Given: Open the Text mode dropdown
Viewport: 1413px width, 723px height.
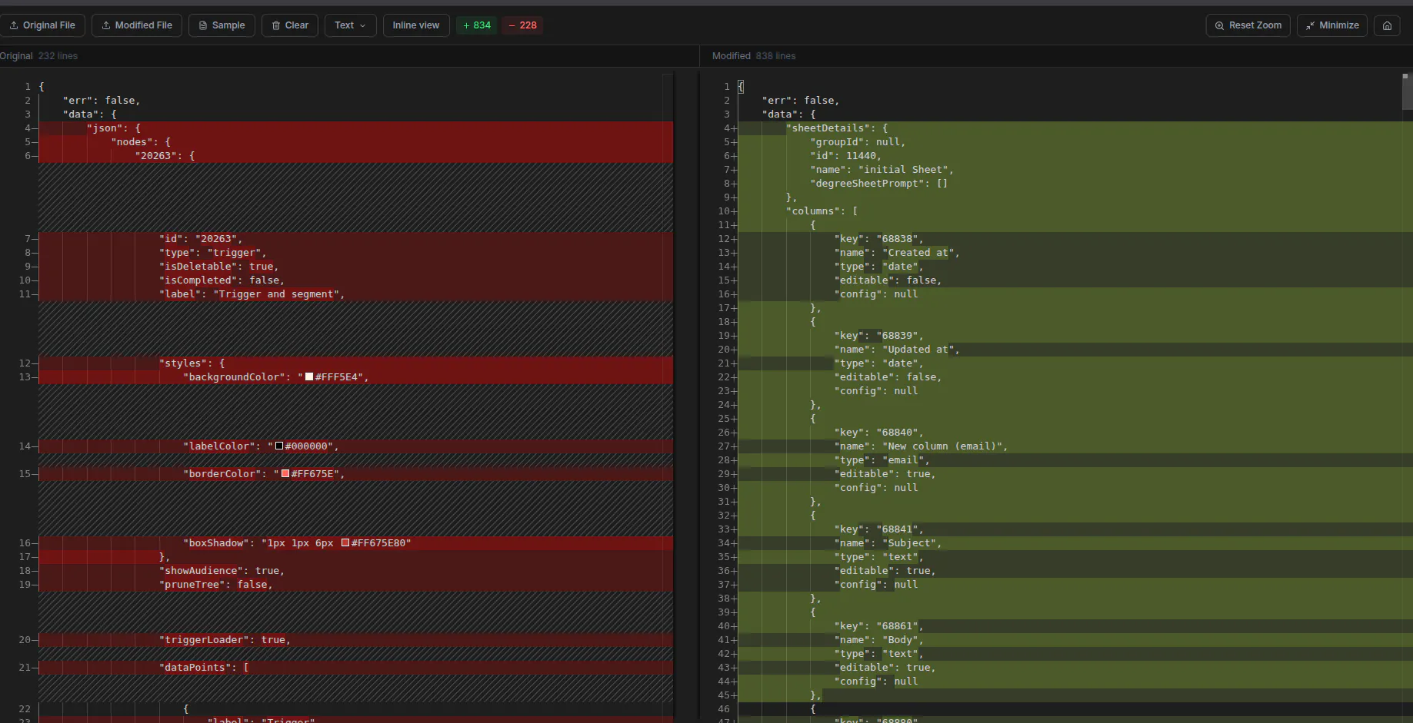Looking at the screenshot, I should [x=350, y=25].
